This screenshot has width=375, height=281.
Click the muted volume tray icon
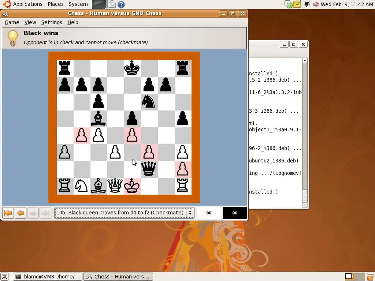(316, 4)
